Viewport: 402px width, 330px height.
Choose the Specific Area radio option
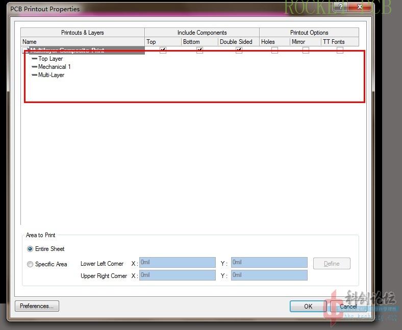coord(30,264)
